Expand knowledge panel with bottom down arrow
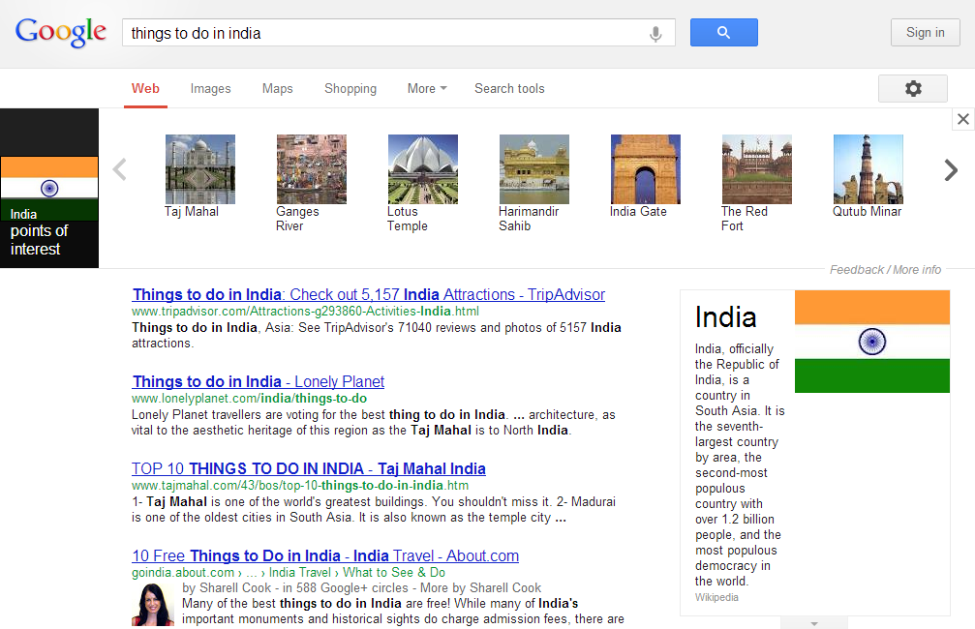 point(814,623)
